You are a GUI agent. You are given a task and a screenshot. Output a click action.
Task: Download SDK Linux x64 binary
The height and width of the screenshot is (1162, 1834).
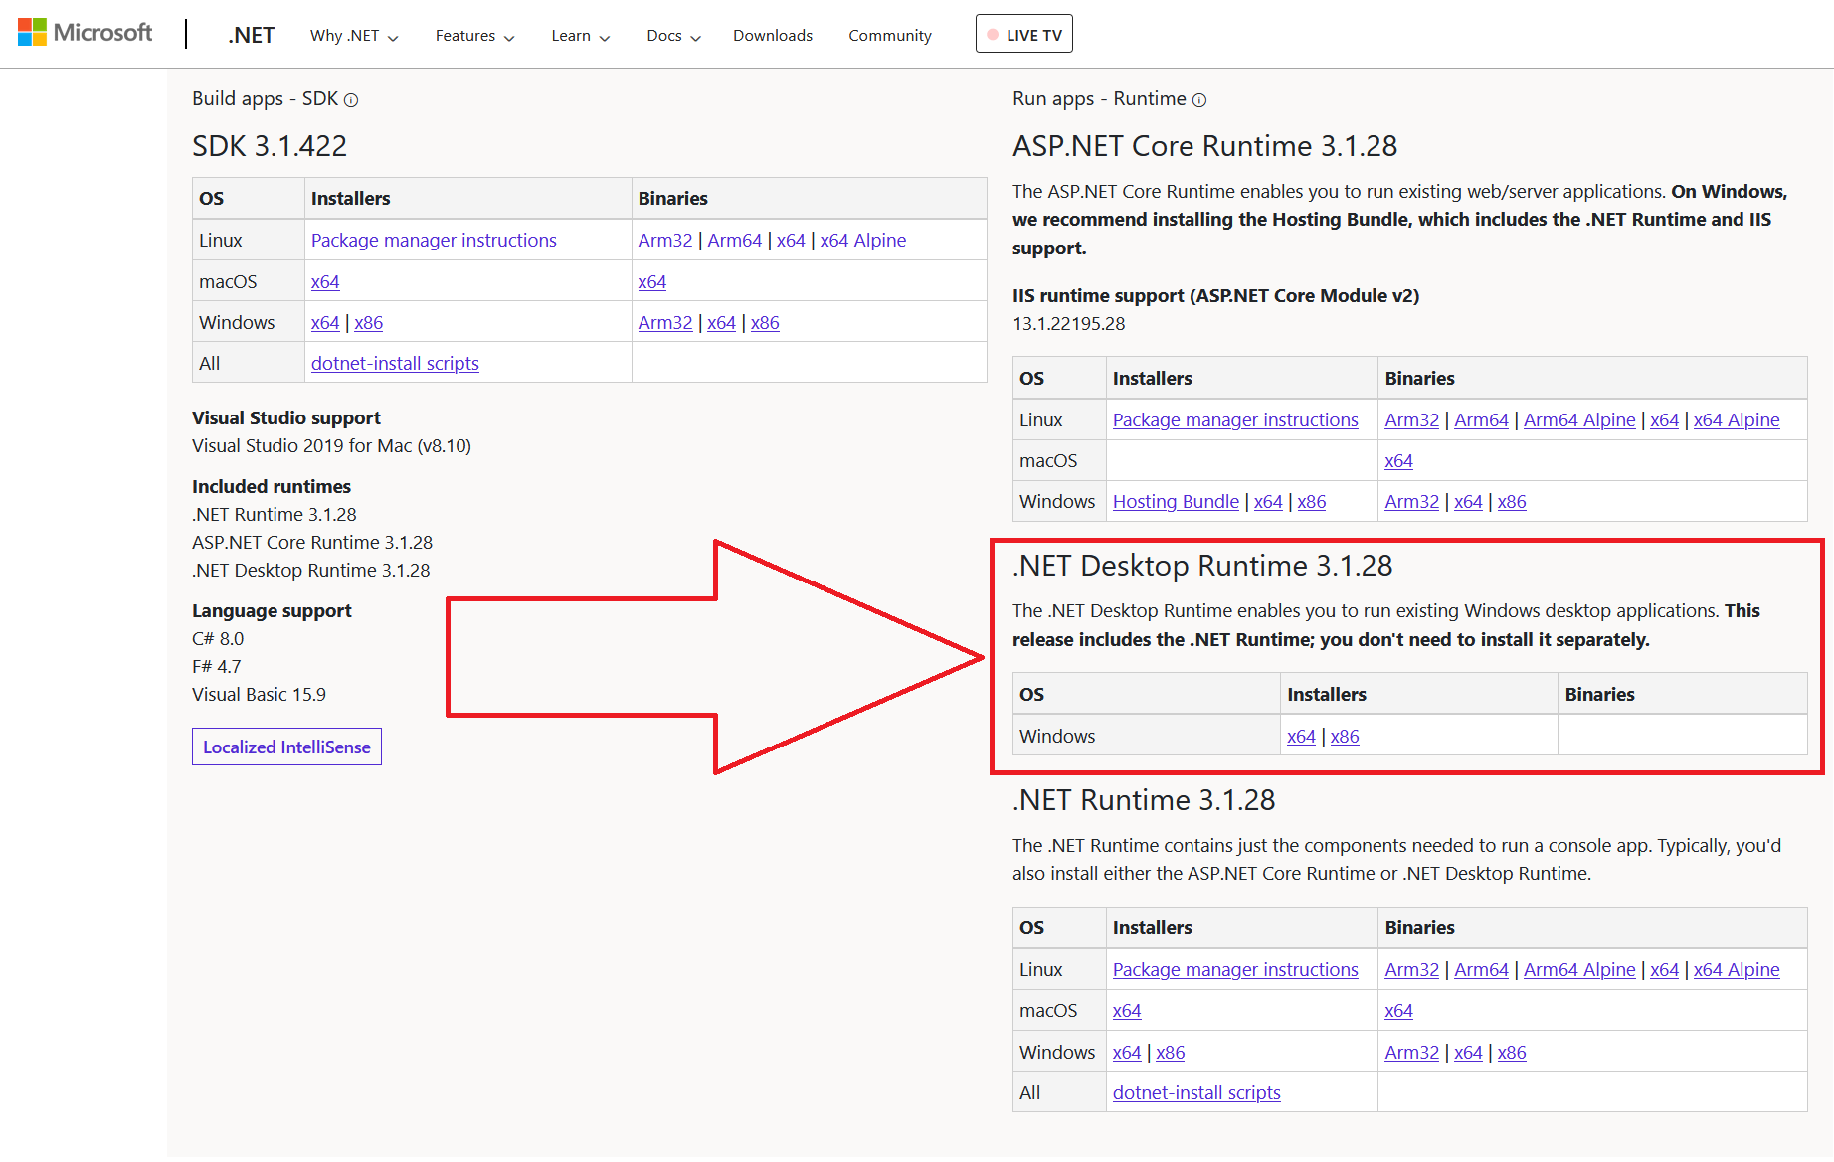point(791,241)
